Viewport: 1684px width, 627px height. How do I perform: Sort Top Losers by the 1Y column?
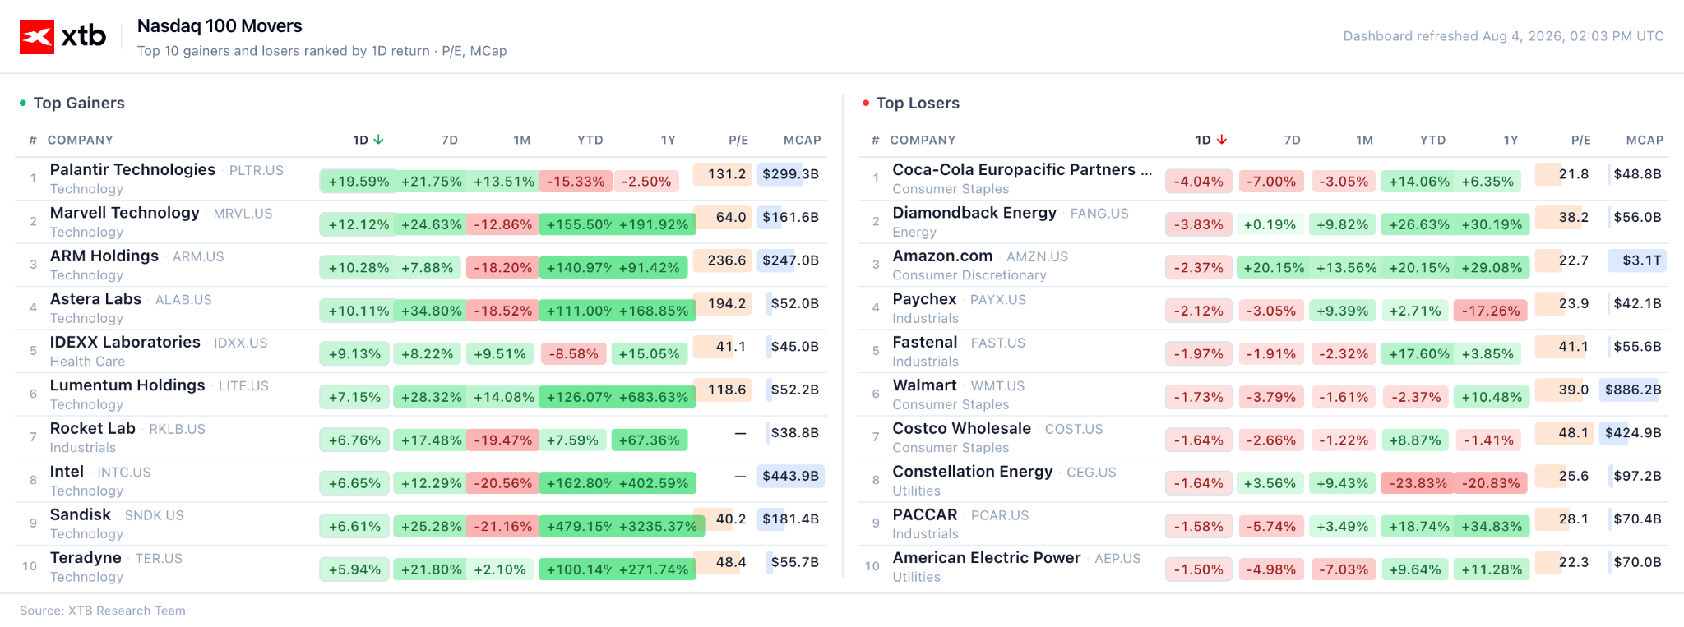pos(1511,140)
